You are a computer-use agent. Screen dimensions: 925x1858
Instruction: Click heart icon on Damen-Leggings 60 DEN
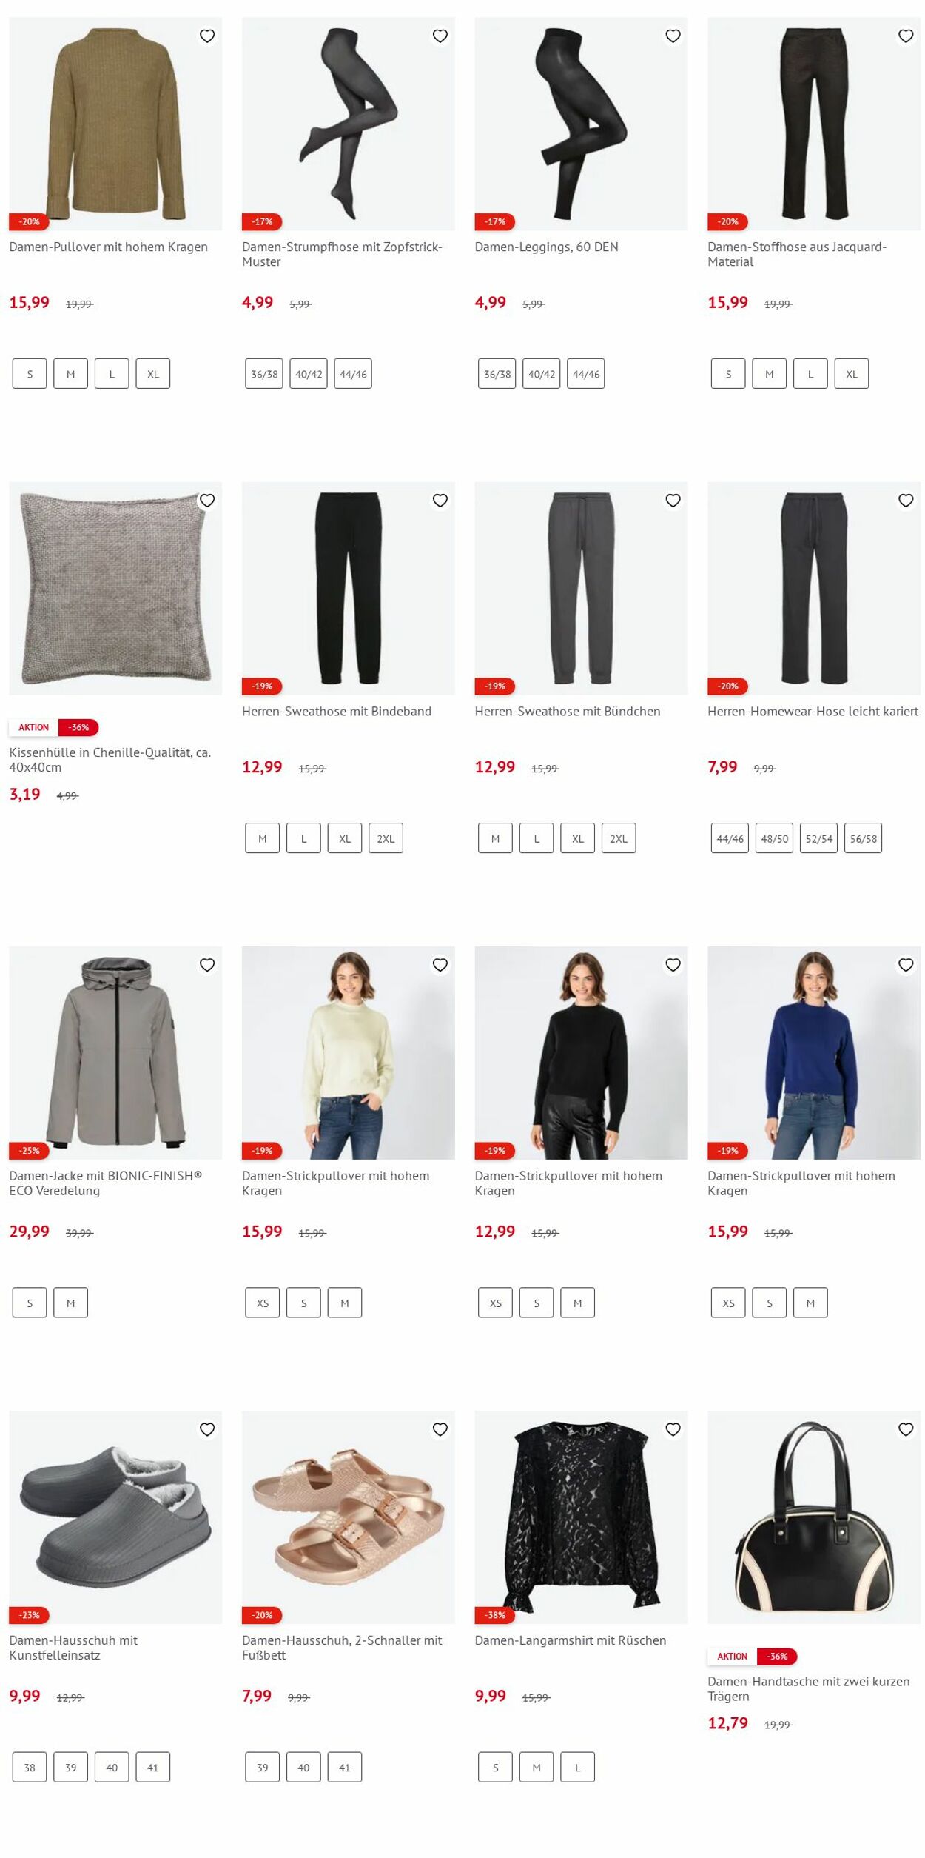pyautogui.click(x=673, y=36)
